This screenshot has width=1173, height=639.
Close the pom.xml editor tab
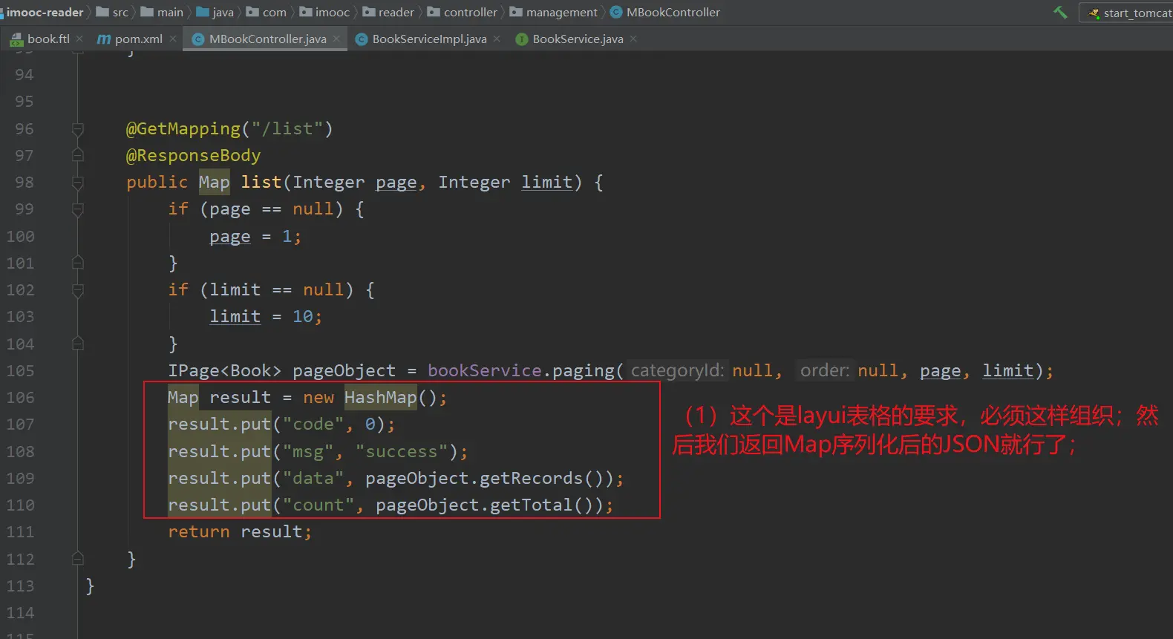pos(173,39)
